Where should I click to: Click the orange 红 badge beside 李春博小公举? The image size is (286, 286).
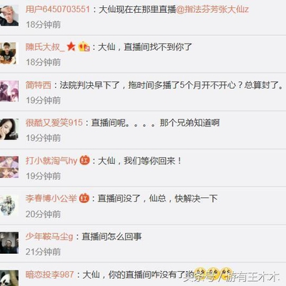(84, 198)
